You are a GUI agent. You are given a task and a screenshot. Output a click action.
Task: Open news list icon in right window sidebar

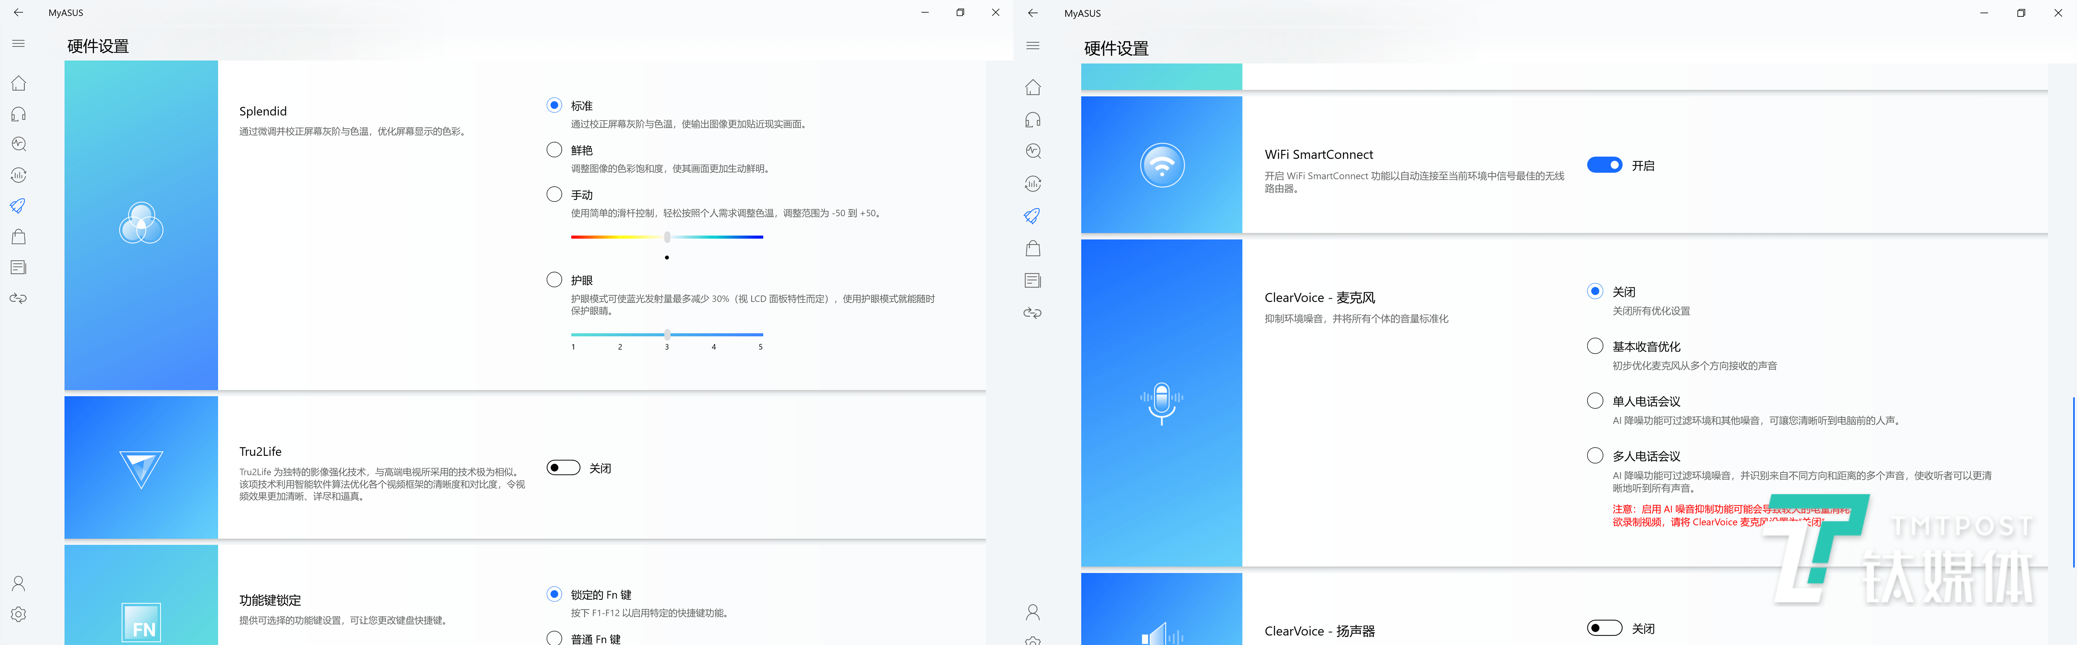(1033, 280)
